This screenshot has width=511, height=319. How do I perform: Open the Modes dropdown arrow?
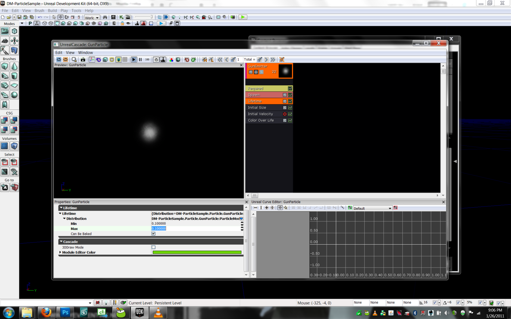(22, 23)
